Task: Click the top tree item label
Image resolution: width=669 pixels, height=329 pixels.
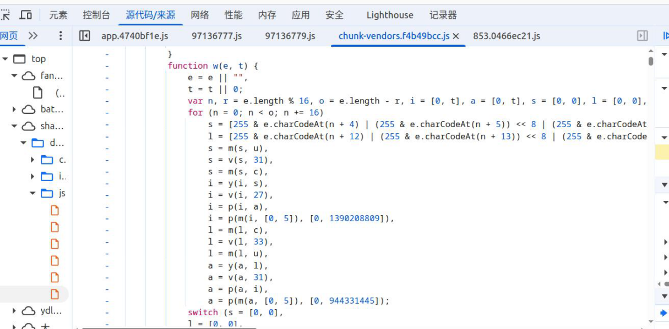Action: pyautogui.click(x=39, y=59)
